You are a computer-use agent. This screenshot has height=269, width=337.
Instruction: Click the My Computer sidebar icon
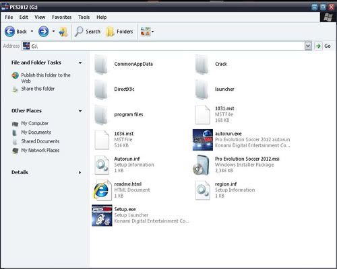pyautogui.click(x=15, y=124)
